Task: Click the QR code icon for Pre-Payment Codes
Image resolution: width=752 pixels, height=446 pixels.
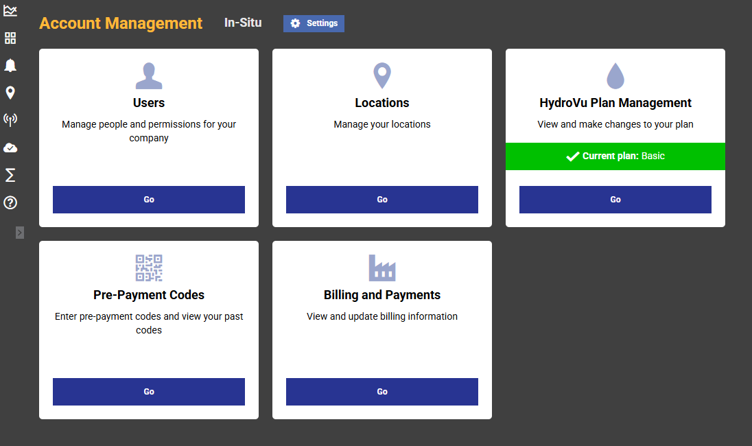Action: [149, 268]
